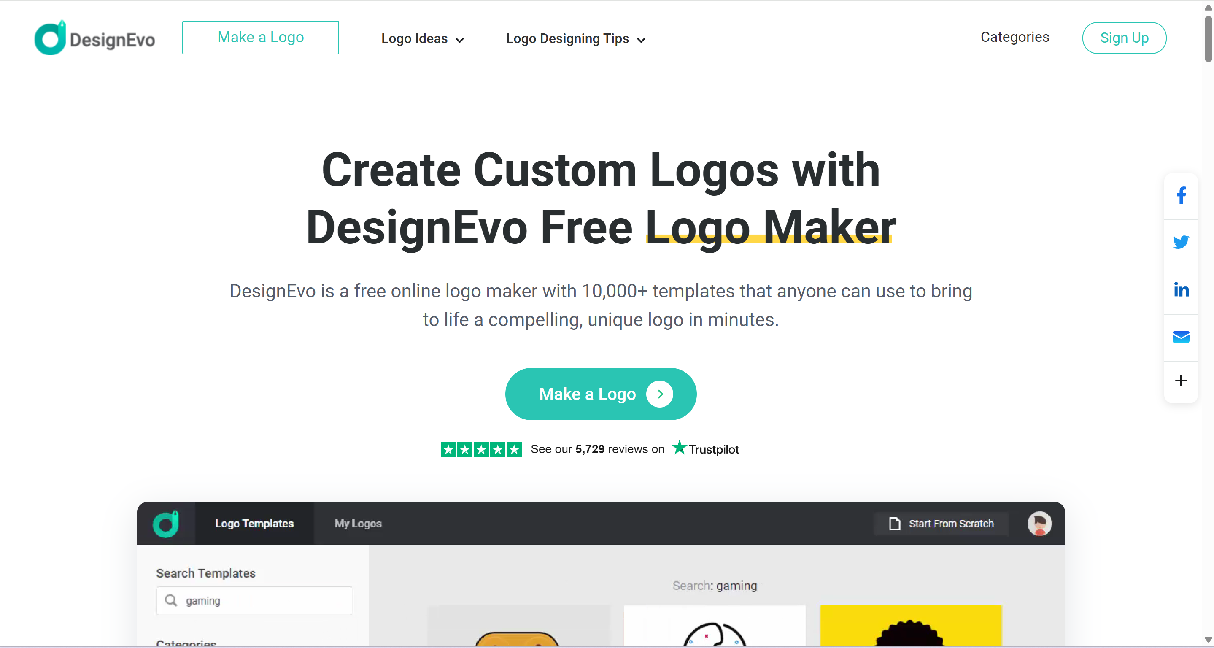
Task: Click the green DesignEvo icon in editor preview
Action: [x=166, y=524]
